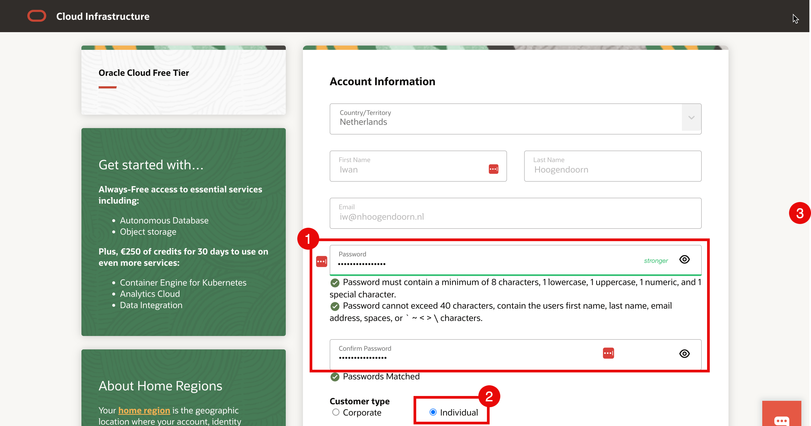811x426 pixels.
Task: Open the Country/Territory field showing Netherlands
Action: 504,119
